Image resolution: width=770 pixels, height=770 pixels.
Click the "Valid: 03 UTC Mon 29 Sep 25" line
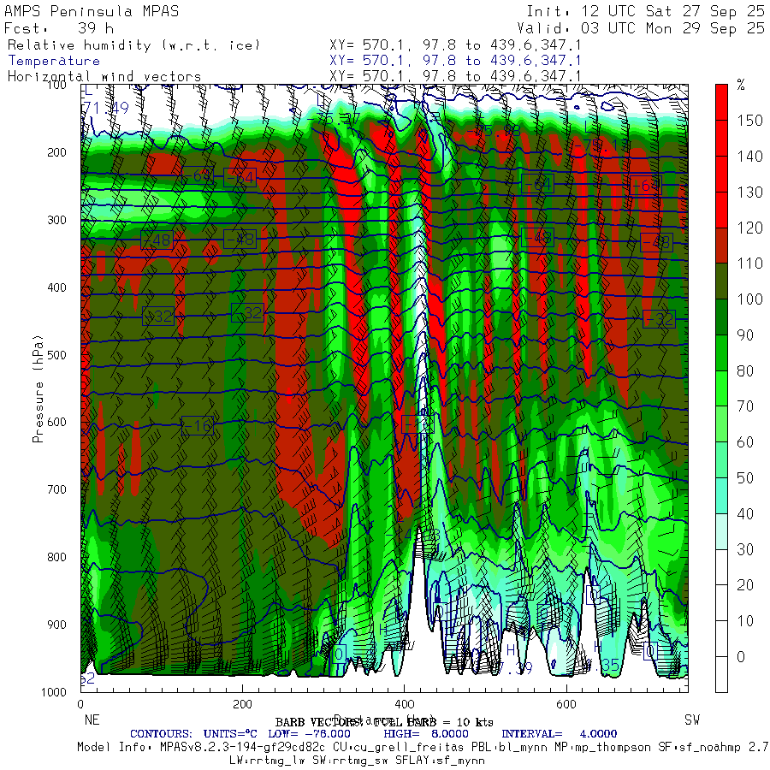click(x=640, y=28)
